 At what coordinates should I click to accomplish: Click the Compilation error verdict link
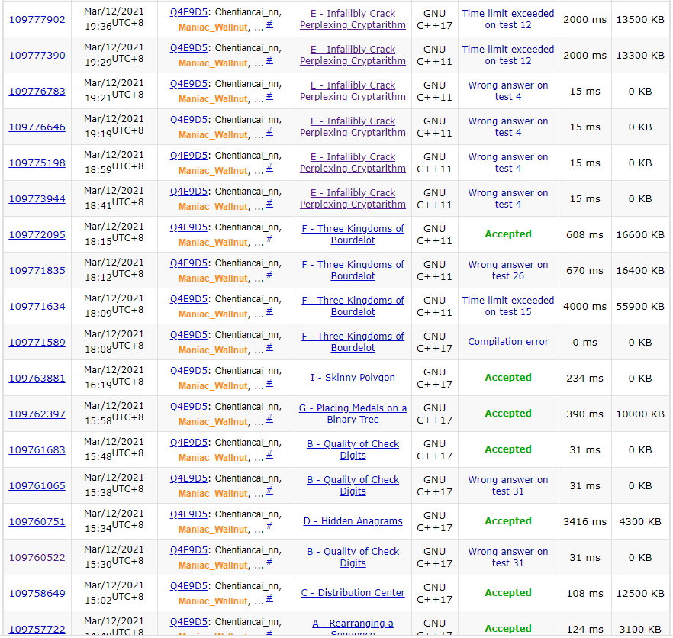(x=508, y=342)
